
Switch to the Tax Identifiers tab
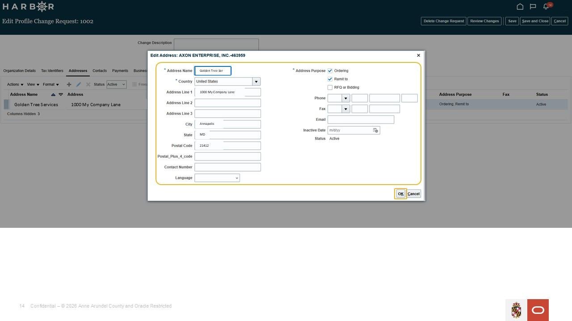[x=52, y=71]
